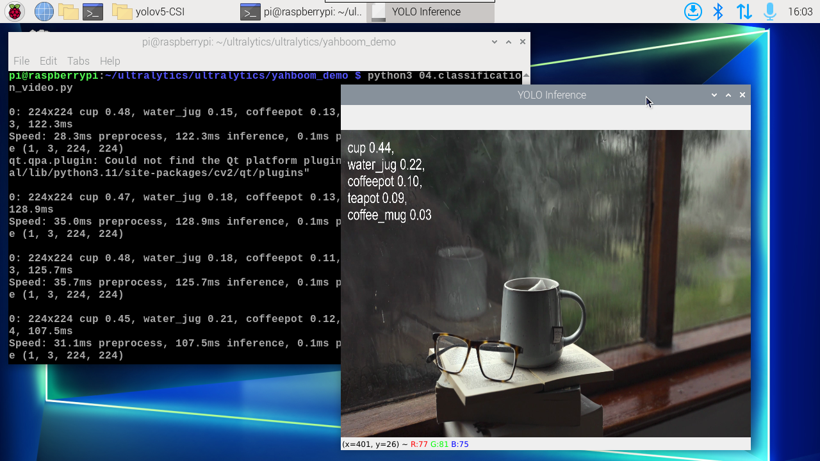820x461 pixels.
Task: Click the terminal scrollbar up arrow
Action: pyautogui.click(x=527, y=77)
